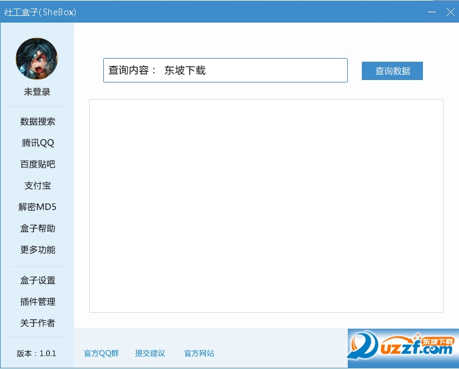The image size is (459, 369).
Task: Select the 支付宝 sidebar entry
Action: pyautogui.click(x=37, y=186)
